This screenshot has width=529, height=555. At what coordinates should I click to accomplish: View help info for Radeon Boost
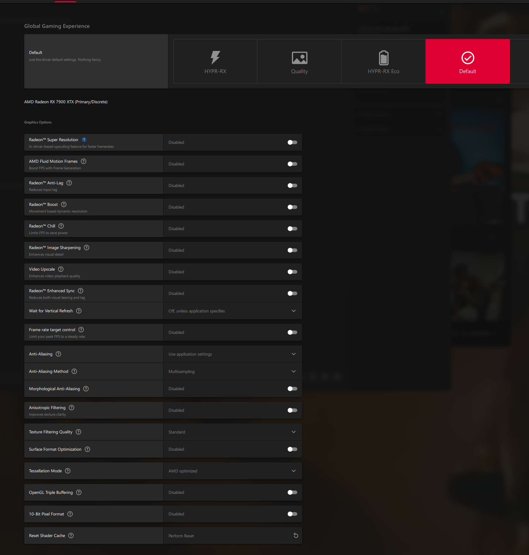pyautogui.click(x=64, y=204)
